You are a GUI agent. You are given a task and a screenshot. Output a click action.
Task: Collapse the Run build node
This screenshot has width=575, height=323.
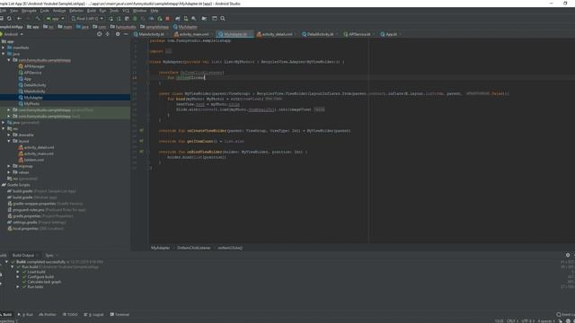12,267
